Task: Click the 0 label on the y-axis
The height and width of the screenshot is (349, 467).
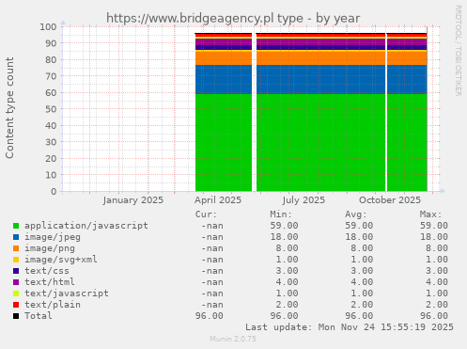Action: [54, 191]
